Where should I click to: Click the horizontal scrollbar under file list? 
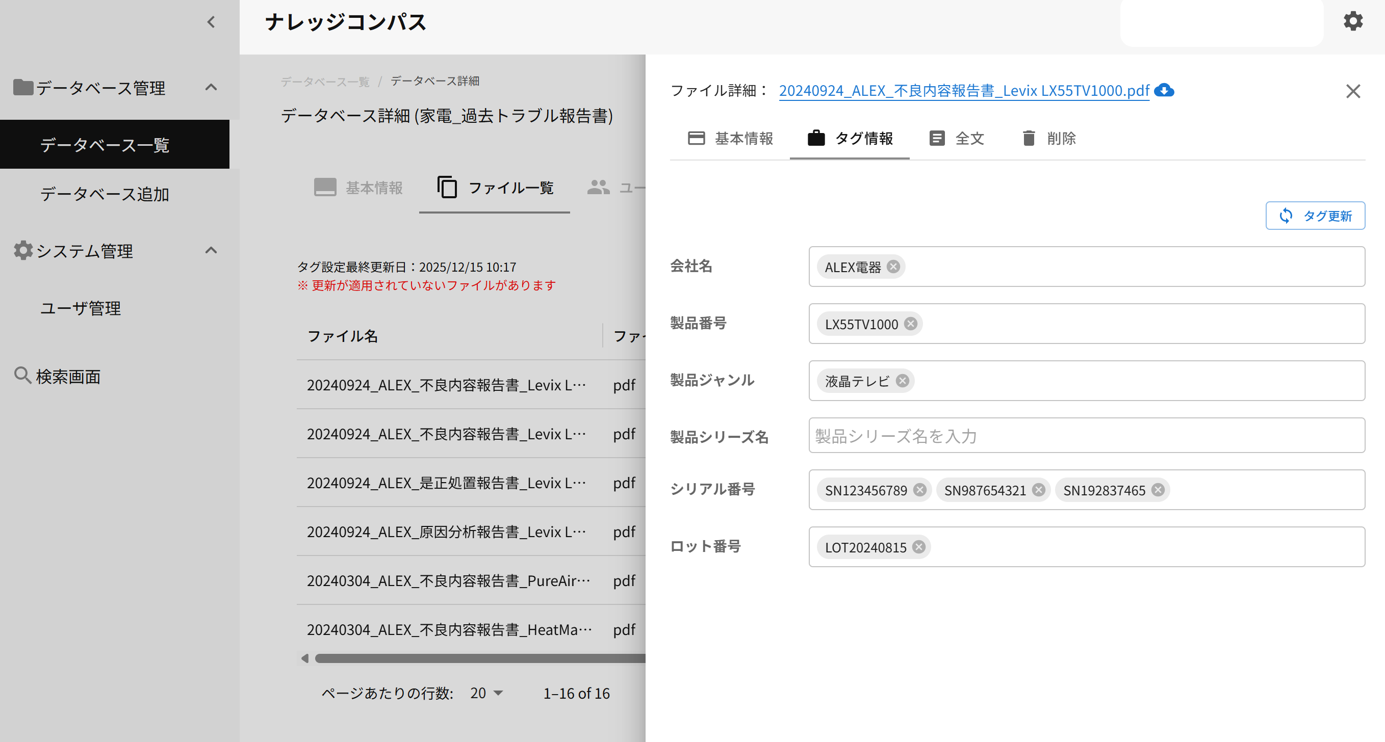tap(478, 658)
